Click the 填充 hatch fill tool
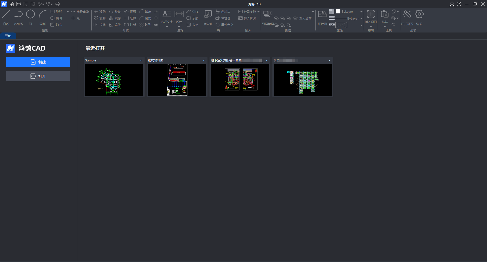Image resolution: width=487 pixels, height=262 pixels. coord(56,25)
